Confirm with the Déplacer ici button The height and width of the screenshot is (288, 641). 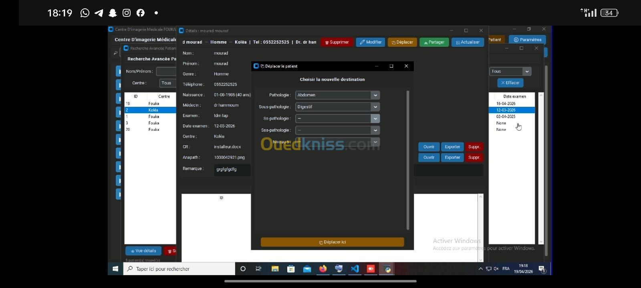332,242
